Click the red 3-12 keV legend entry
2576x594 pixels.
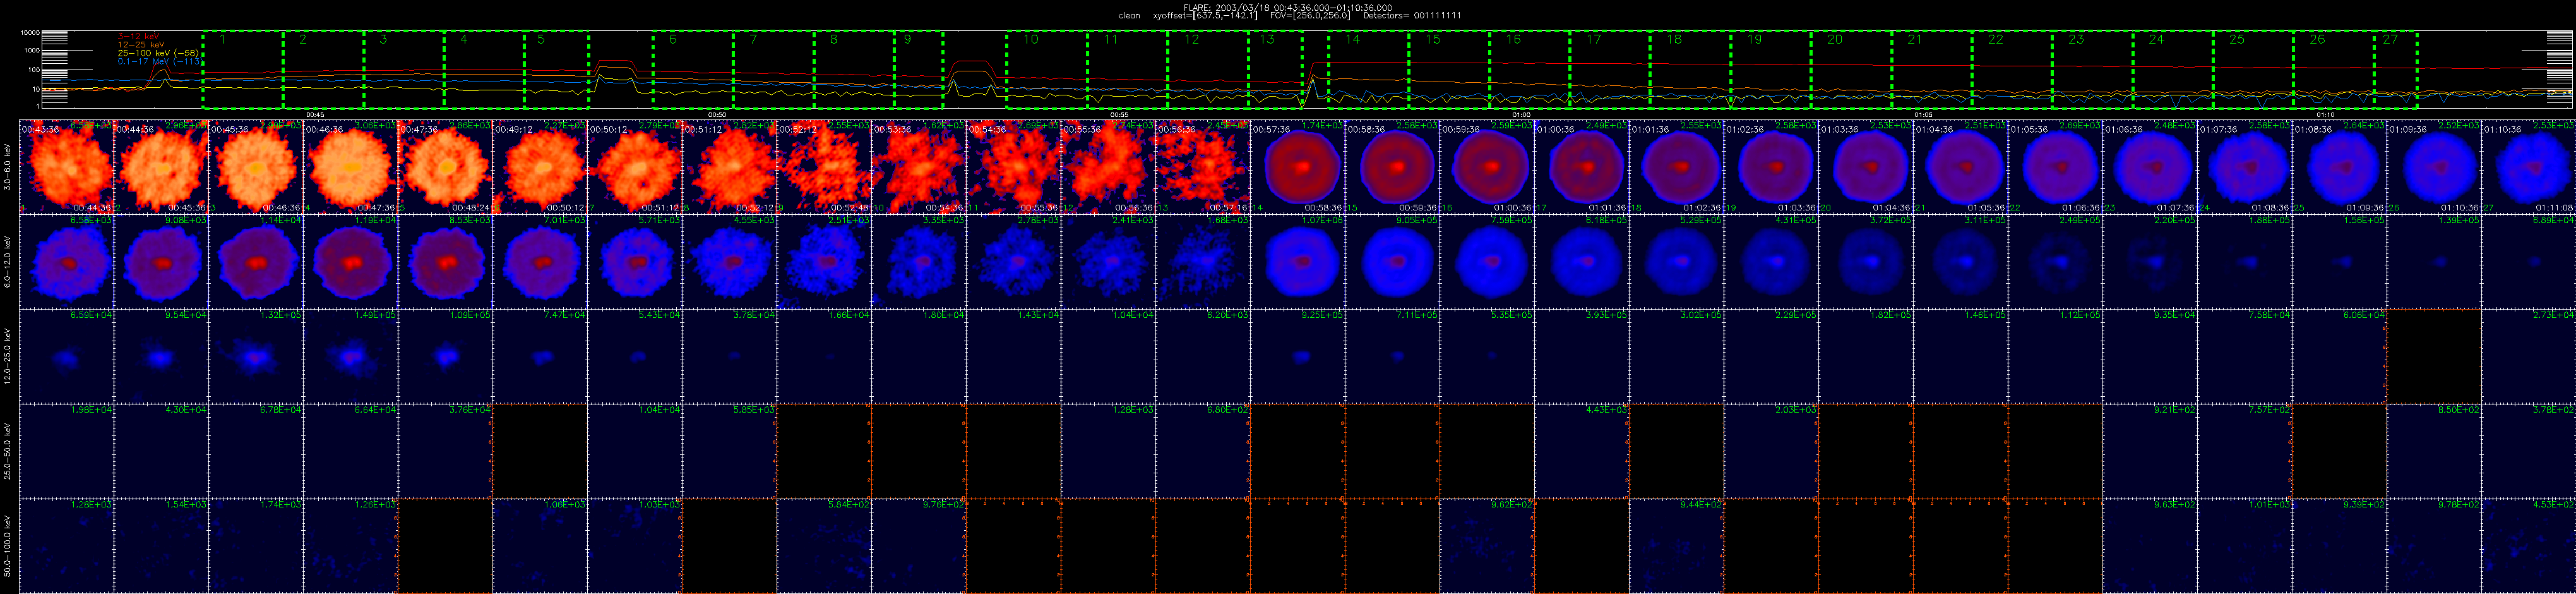click(x=138, y=36)
